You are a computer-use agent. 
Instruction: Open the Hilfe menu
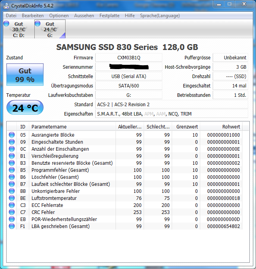tap(130, 16)
